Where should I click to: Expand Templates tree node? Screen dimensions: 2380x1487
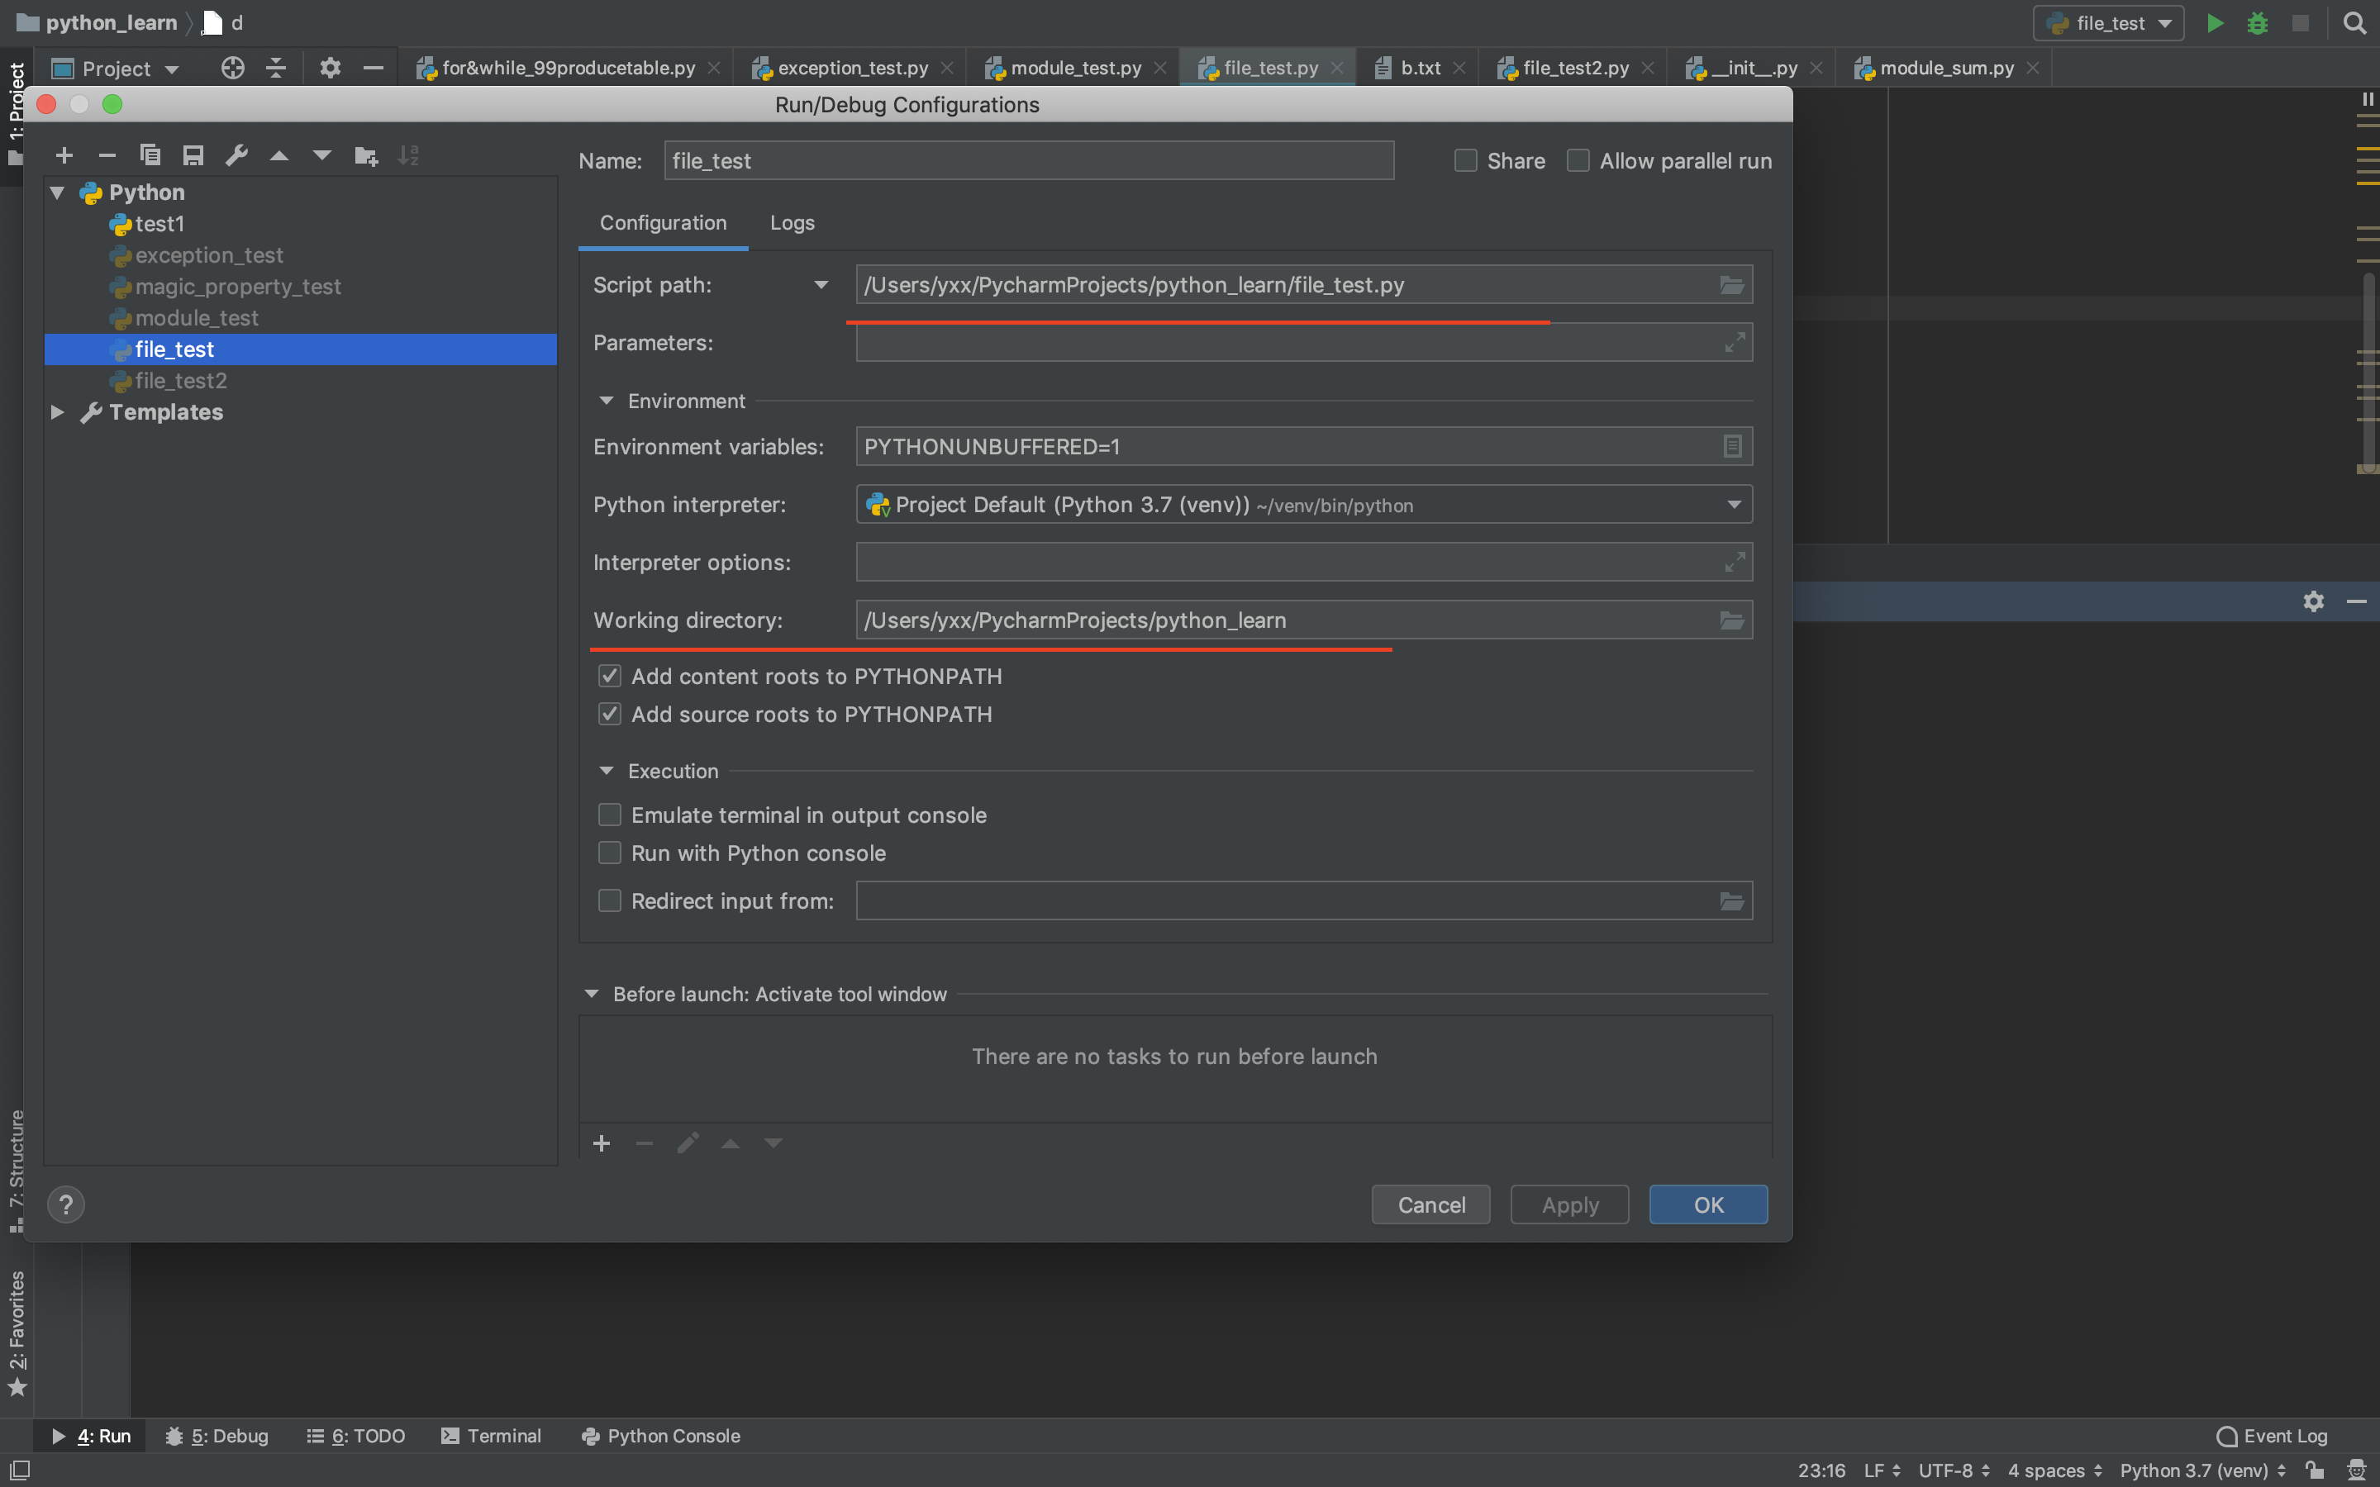[57, 412]
